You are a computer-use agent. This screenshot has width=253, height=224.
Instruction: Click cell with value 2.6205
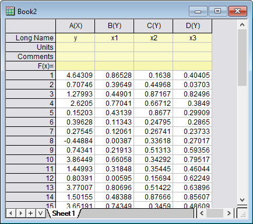coord(75,104)
